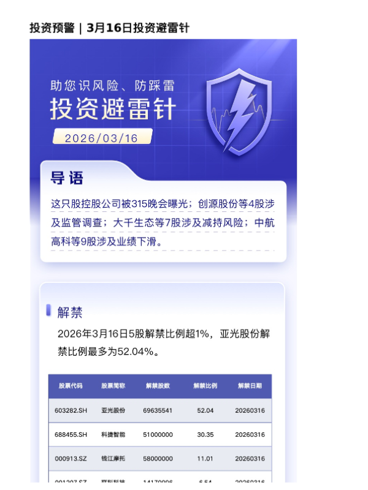Click the 导语 summary paragraph text
Viewport: 368px width, 490px height.
click(163, 222)
